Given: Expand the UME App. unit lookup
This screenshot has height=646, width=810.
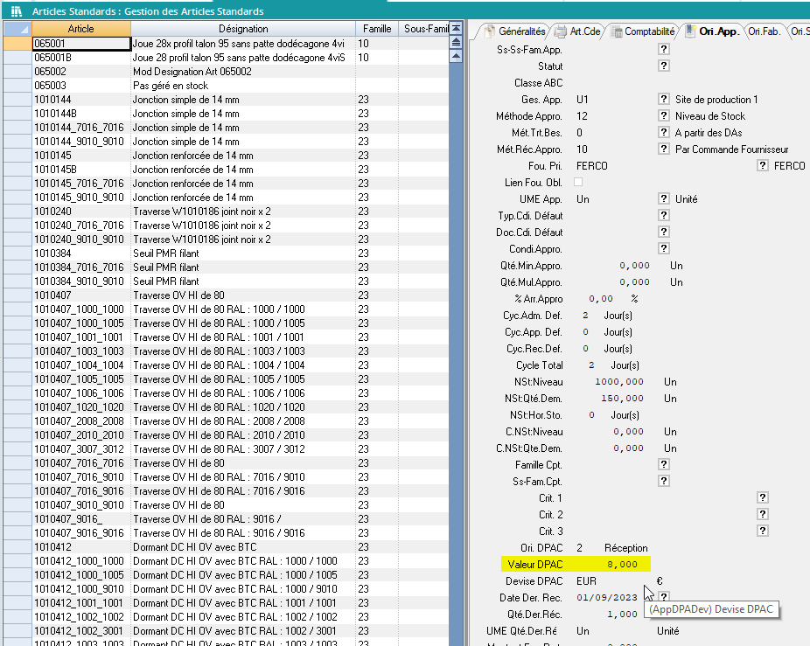Looking at the screenshot, I should point(664,199).
